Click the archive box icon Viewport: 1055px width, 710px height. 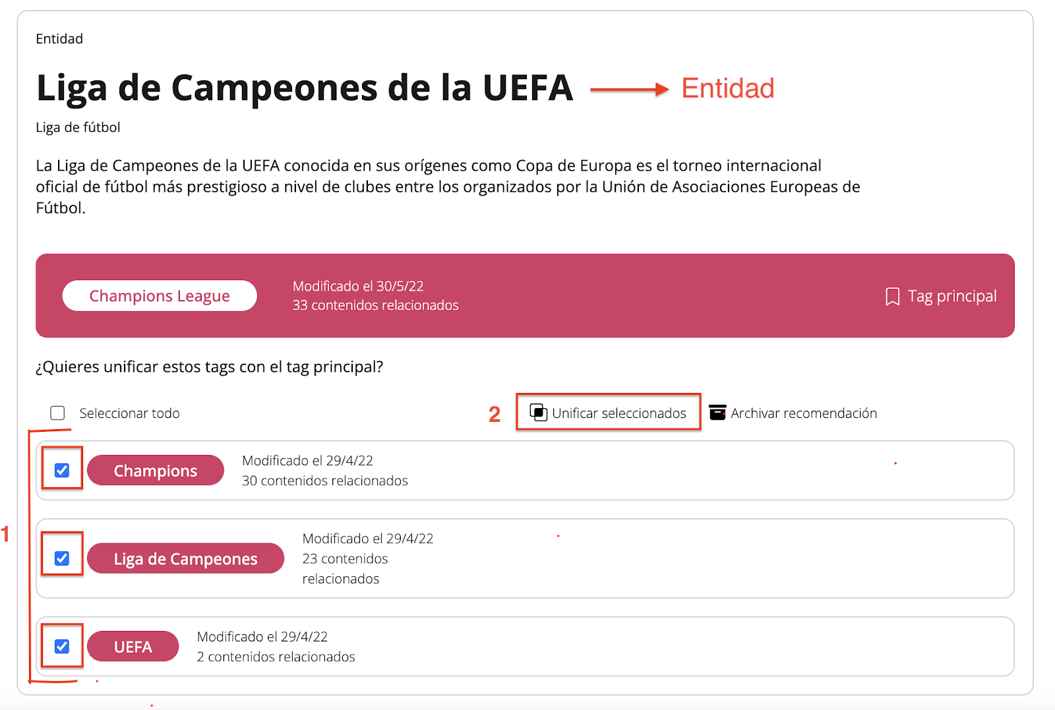pyautogui.click(x=717, y=413)
